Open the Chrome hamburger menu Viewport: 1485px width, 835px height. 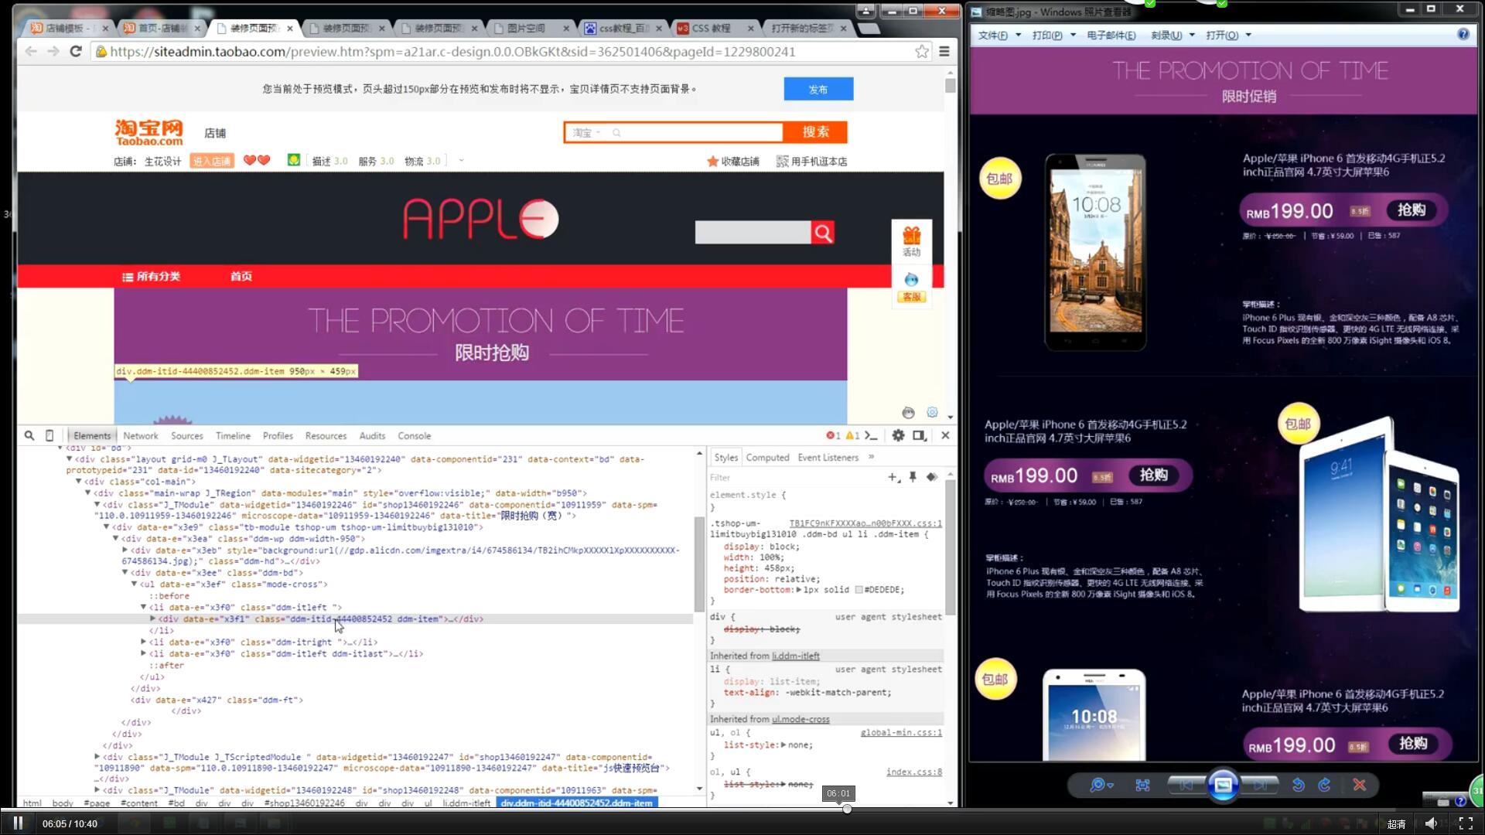pos(944,51)
